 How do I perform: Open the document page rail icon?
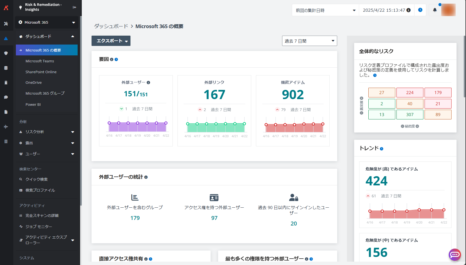pyautogui.click(x=6, y=112)
